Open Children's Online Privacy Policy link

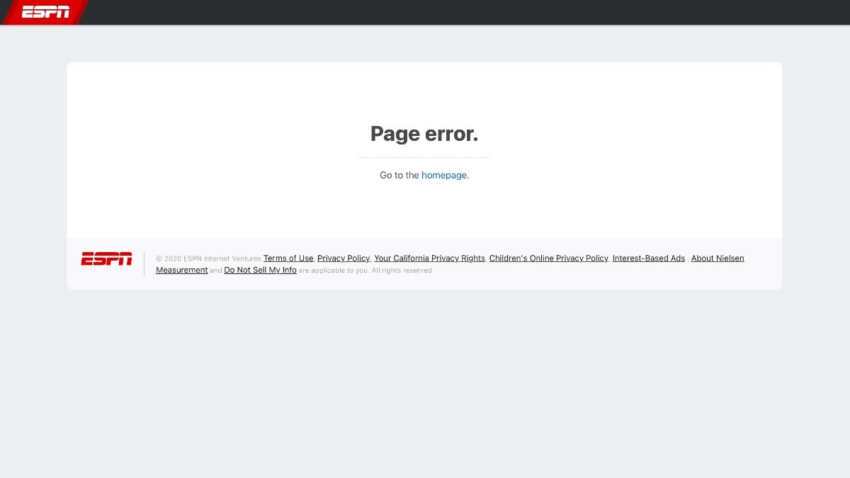[x=549, y=258]
